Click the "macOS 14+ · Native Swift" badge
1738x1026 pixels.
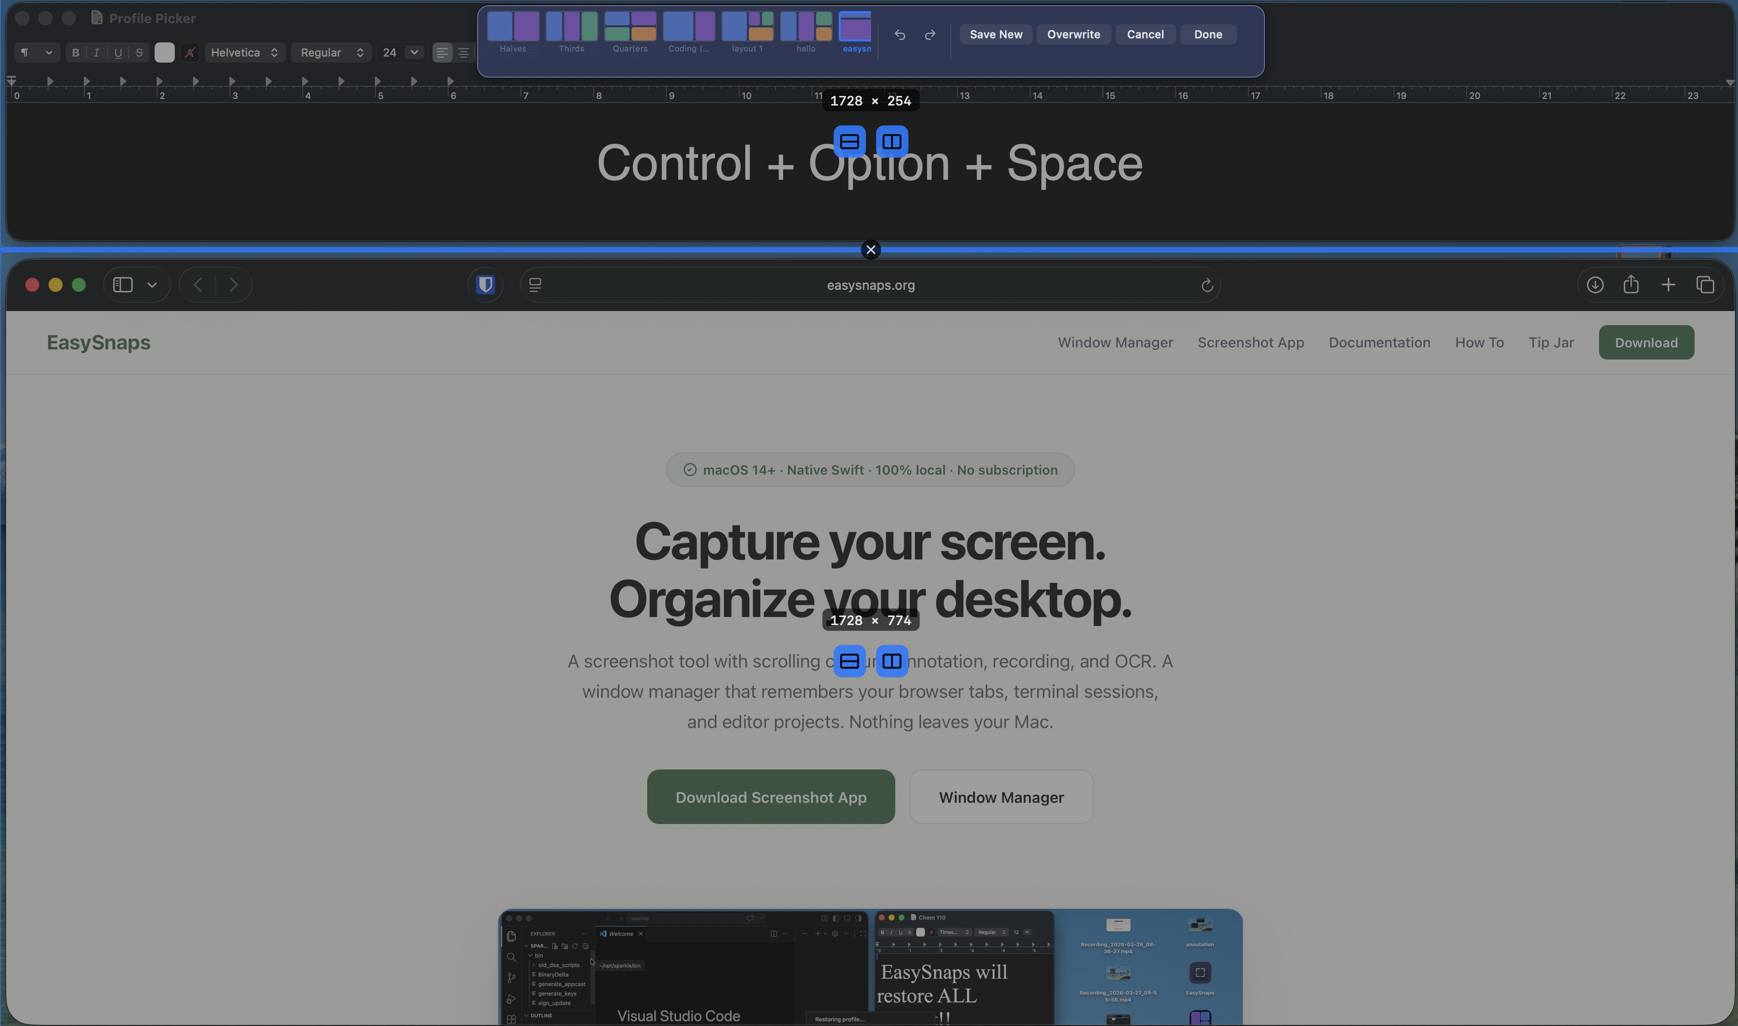(x=870, y=470)
